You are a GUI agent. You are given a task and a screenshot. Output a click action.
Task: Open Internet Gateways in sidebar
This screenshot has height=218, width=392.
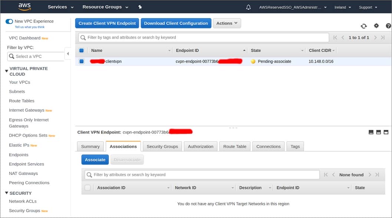point(26,110)
